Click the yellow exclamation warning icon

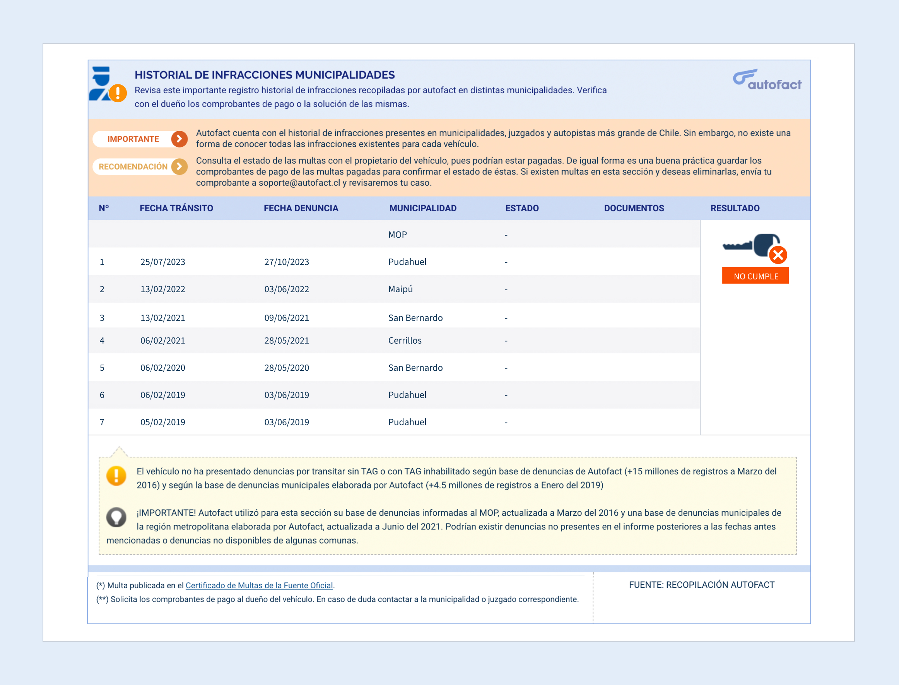[116, 476]
